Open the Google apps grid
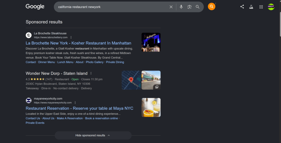Screen dimensions: 281x143 (x=261, y=7)
